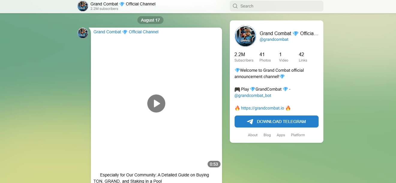Image resolution: width=396 pixels, height=183 pixels.
Task: Open the Apps footer link
Action: (281, 135)
